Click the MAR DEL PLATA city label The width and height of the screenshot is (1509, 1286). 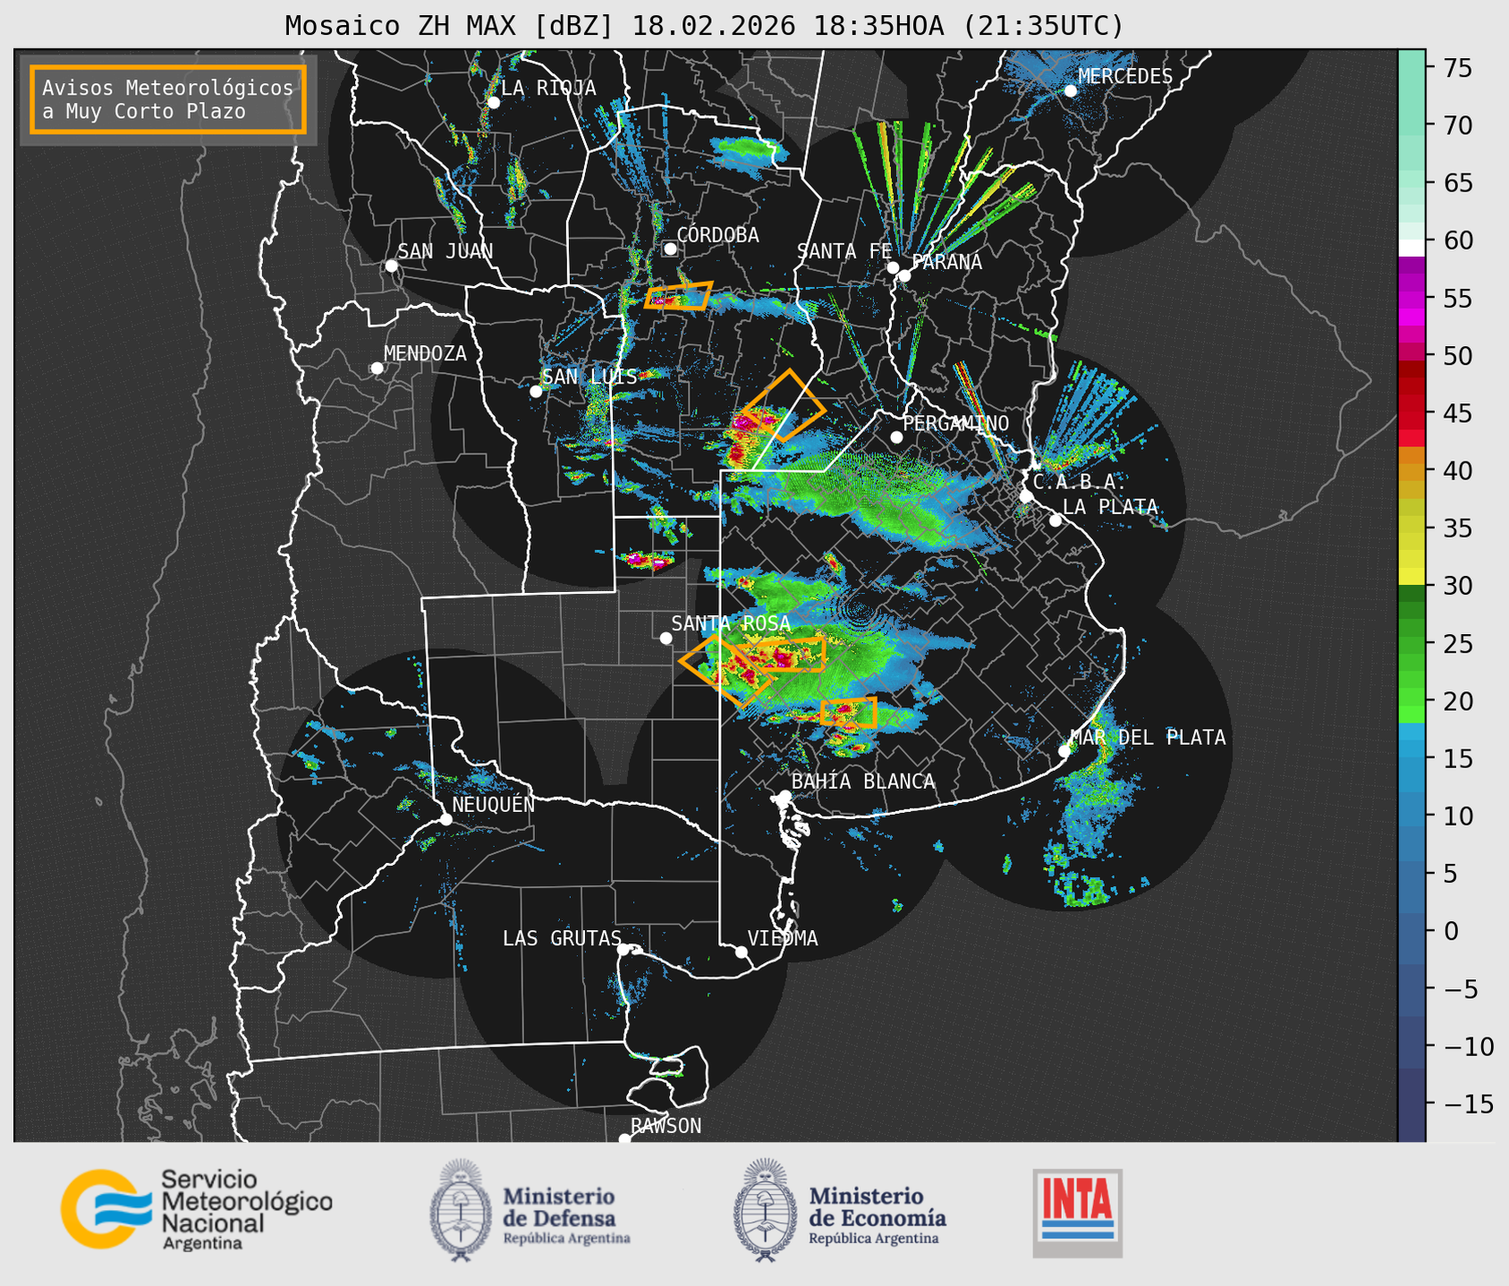click(x=1148, y=737)
